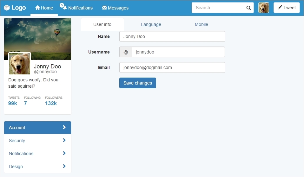Click the search magnifier icon
Image resolution: width=304 pixels, height=177 pixels.
point(248,8)
